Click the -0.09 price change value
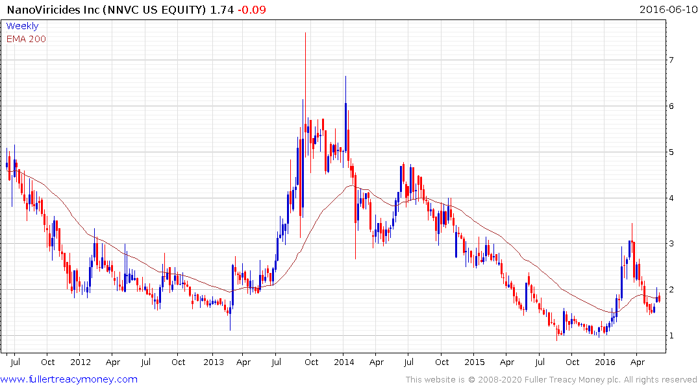This screenshot has width=698, height=389. (251, 10)
